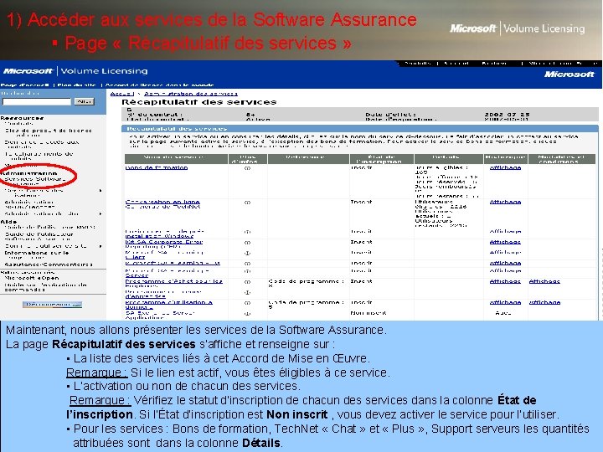The height and width of the screenshot is (452, 603).
Task: Click the Déconnexion button in sidebar
Action: [x=52, y=305]
